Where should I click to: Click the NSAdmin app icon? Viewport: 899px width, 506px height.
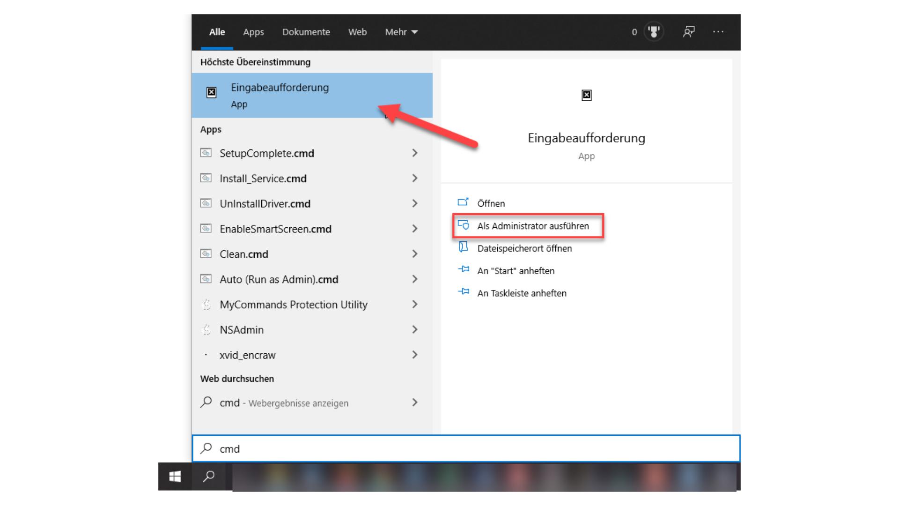click(x=207, y=329)
